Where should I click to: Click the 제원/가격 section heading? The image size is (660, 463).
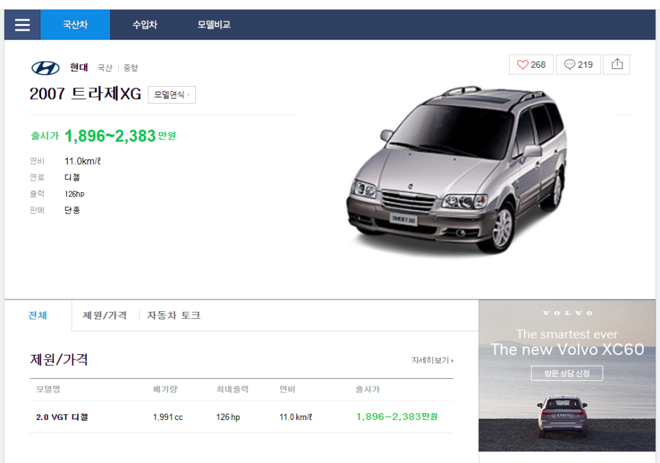coord(59,359)
